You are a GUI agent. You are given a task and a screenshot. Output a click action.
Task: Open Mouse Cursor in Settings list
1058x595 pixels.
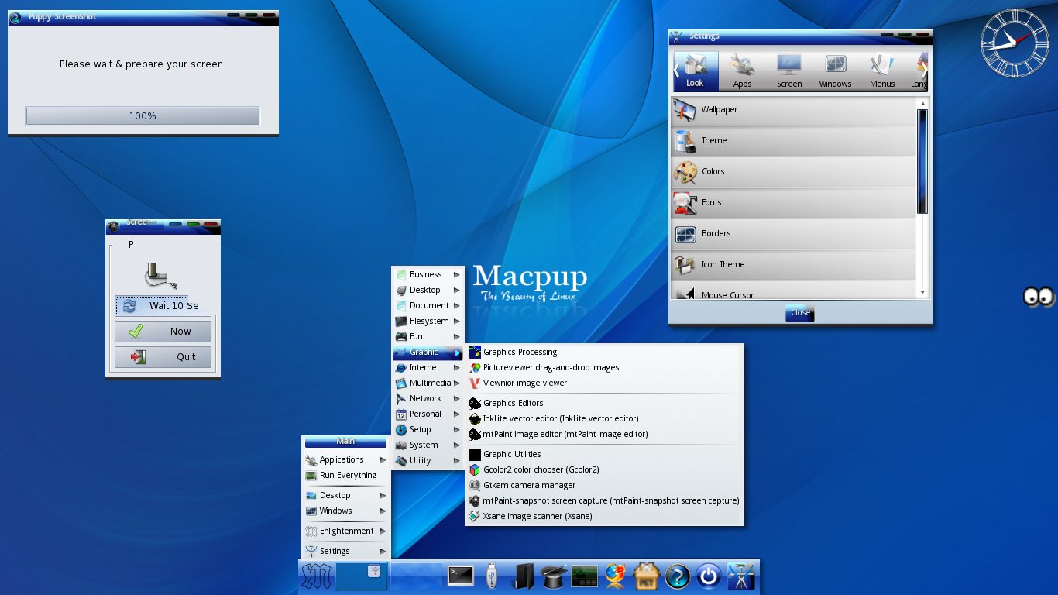click(794, 291)
